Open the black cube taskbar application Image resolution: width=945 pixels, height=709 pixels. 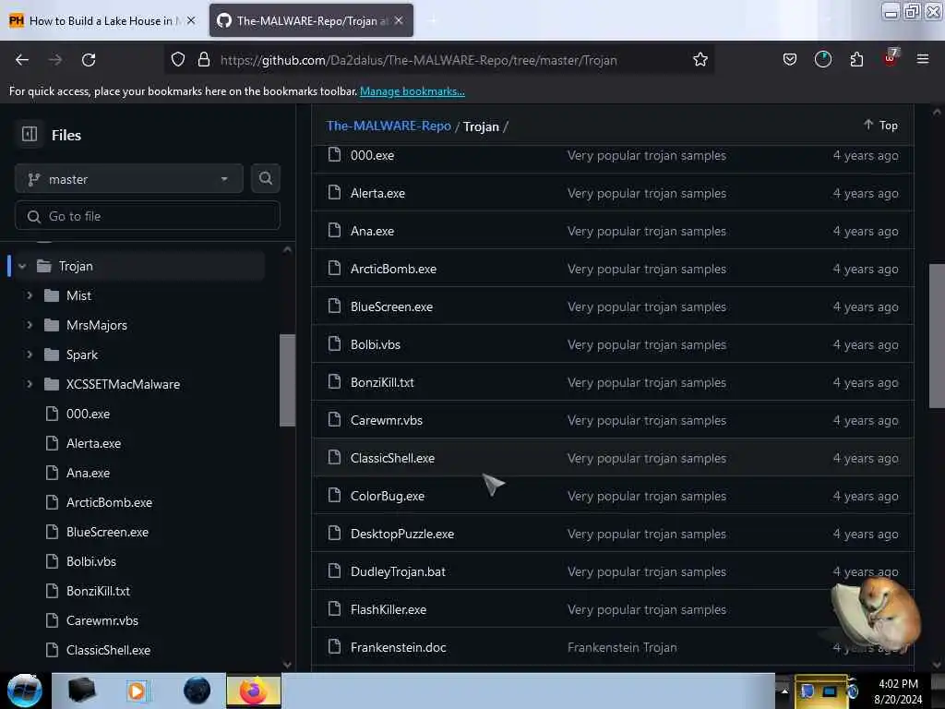tap(81, 691)
